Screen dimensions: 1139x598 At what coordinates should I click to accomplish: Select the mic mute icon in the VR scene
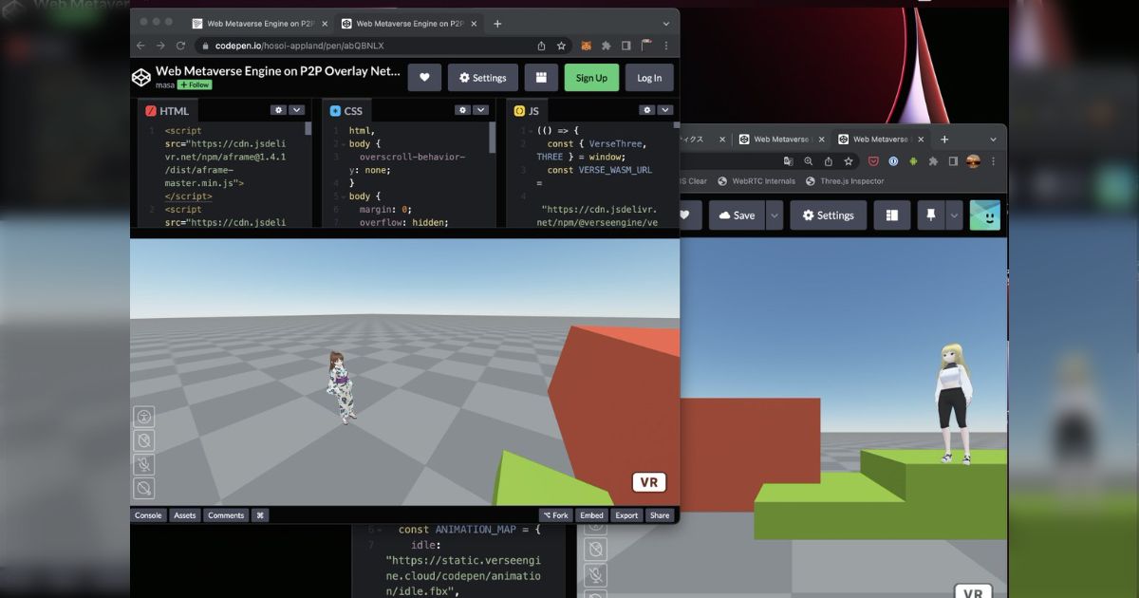click(144, 464)
